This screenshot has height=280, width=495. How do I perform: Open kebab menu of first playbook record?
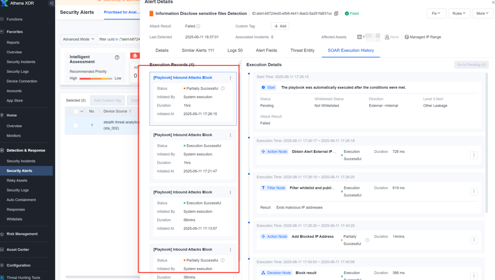pyautogui.click(x=230, y=77)
